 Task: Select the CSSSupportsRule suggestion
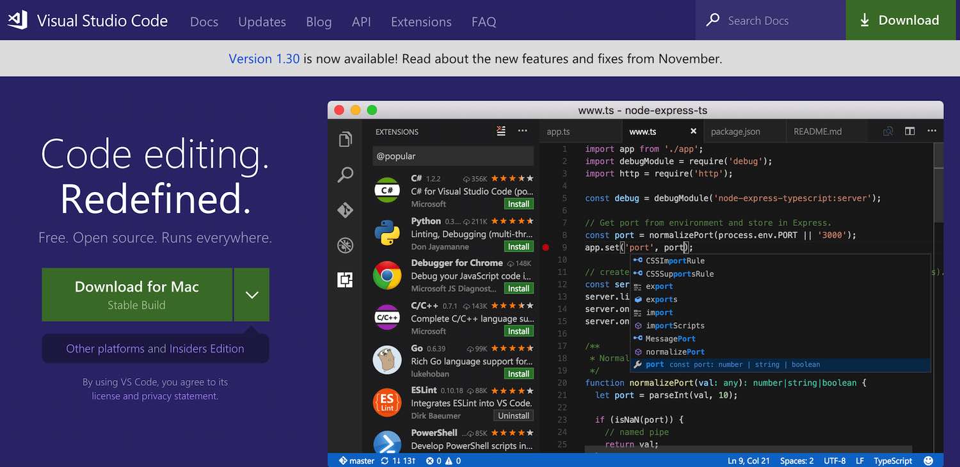coord(680,274)
